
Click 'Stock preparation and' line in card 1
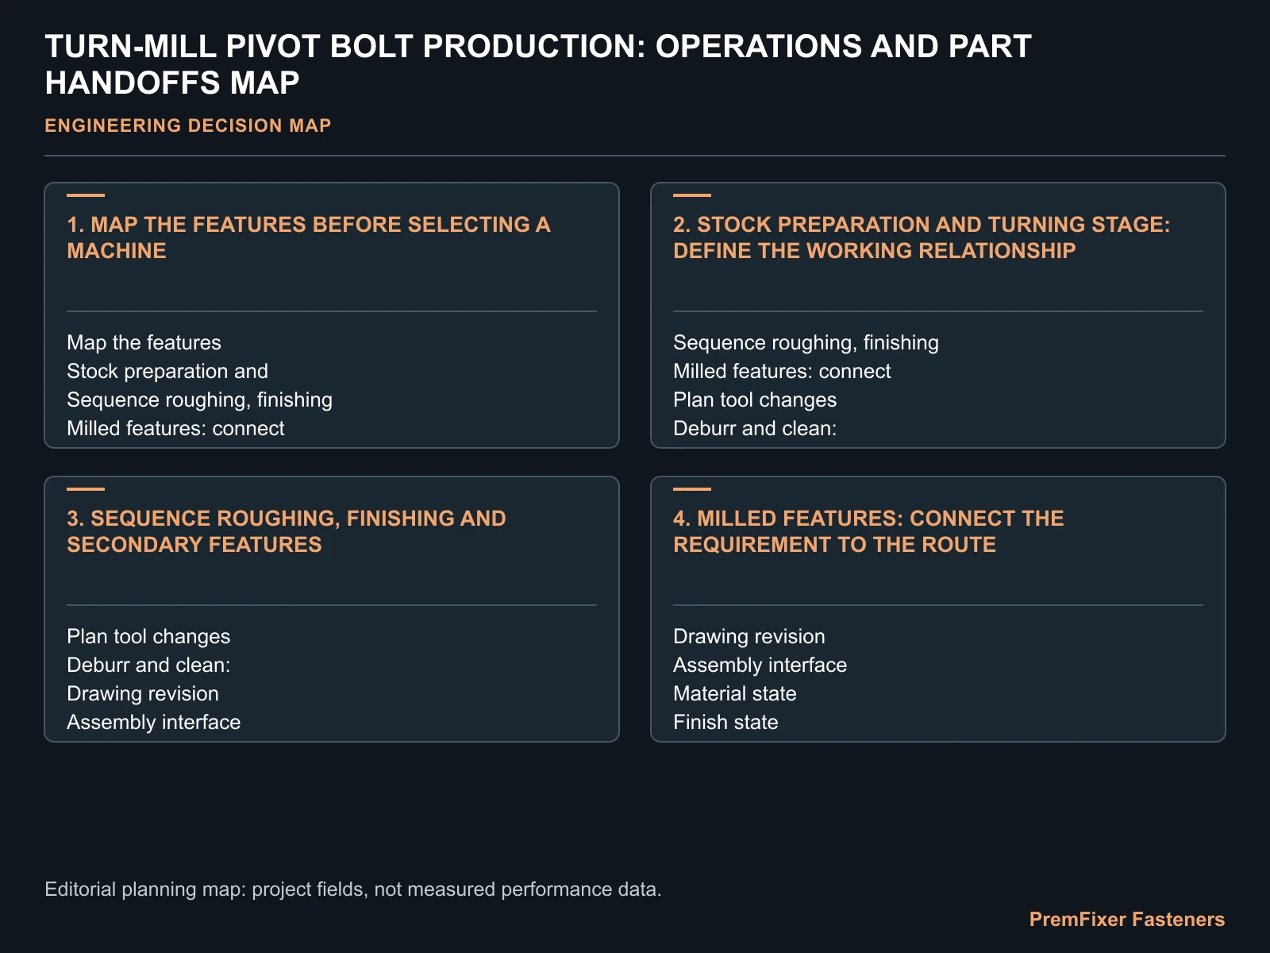[x=167, y=371]
